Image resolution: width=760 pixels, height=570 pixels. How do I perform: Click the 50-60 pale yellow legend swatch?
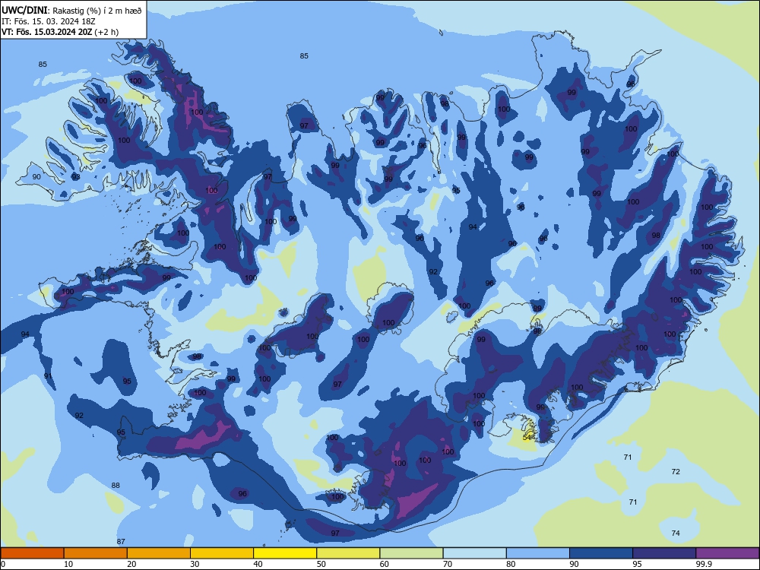click(348, 553)
